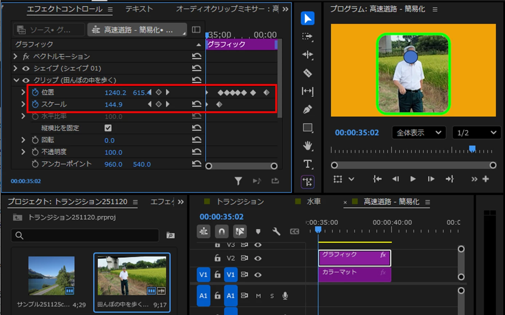505x315 pixels.
Task: Switch to the テキスト panel tab
Action: [x=139, y=9]
